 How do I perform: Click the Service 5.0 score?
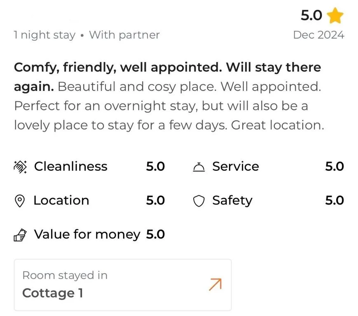point(335,167)
